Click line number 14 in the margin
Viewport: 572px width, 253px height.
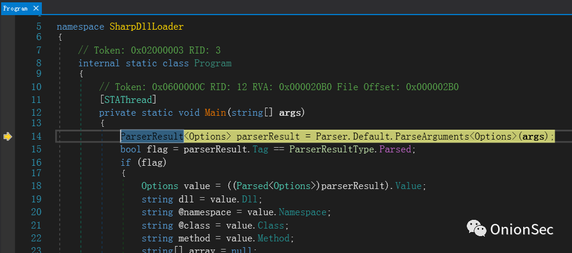coord(36,137)
